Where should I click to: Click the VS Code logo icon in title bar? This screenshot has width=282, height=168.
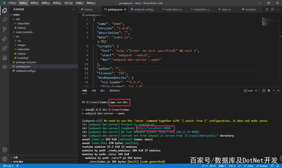(x=4, y=3)
